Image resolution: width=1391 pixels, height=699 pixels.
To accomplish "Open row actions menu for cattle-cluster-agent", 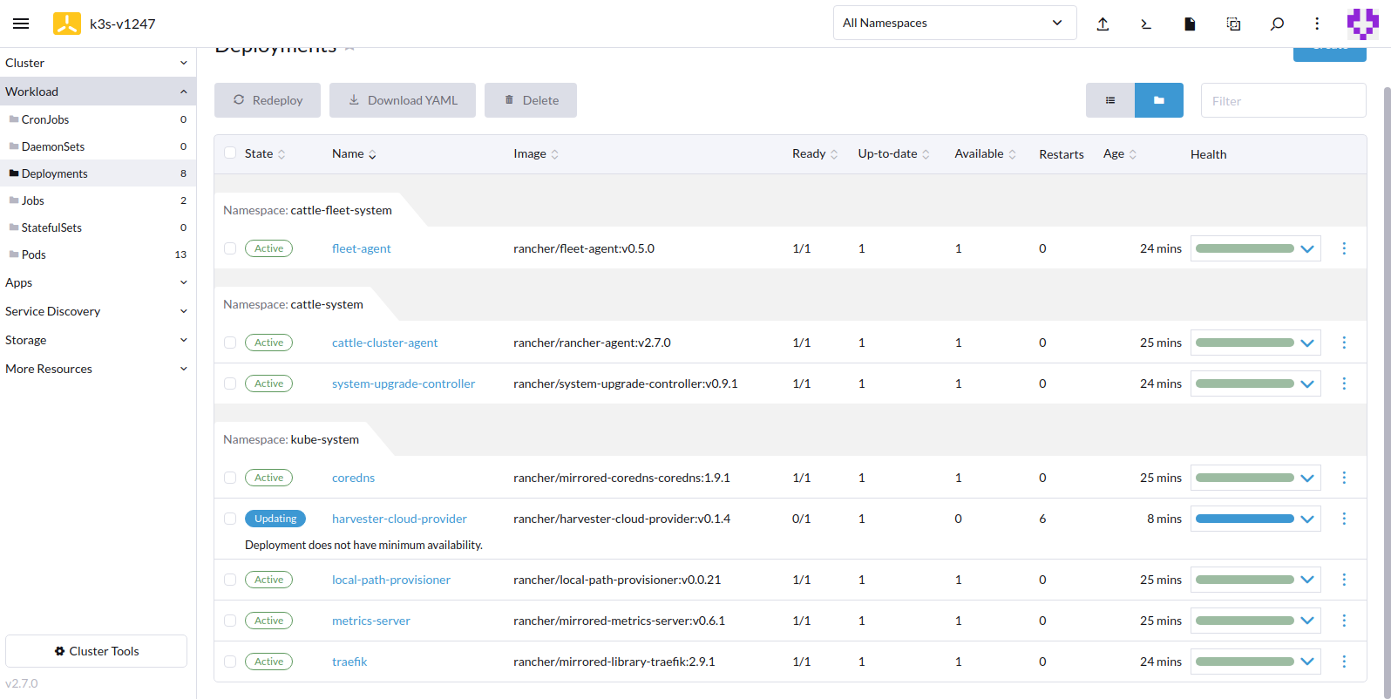I will (x=1344, y=343).
